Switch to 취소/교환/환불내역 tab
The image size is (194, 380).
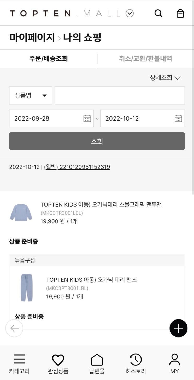pos(145,59)
